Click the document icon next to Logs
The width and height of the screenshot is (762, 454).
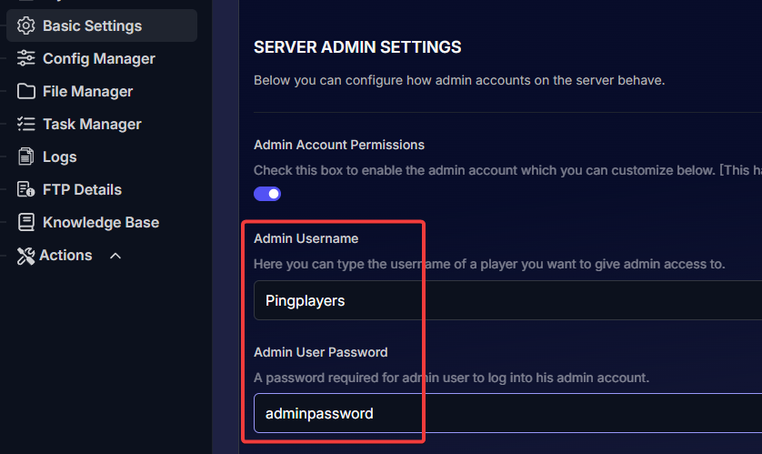pyautogui.click(x=26, y=156)
